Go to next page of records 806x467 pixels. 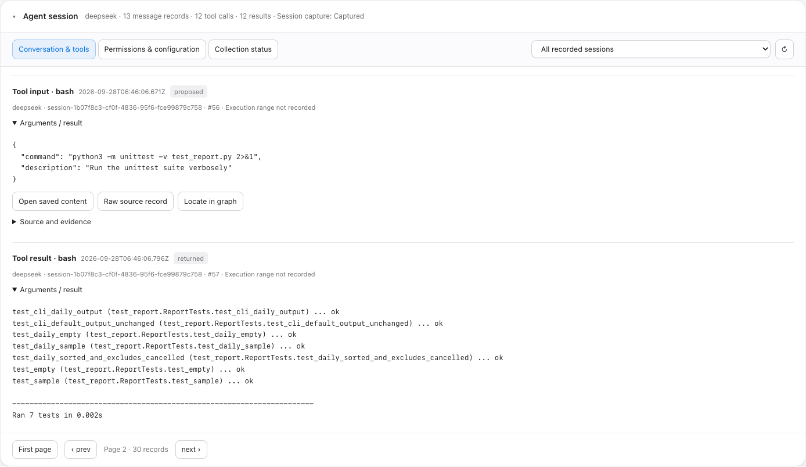click(191, 450)
